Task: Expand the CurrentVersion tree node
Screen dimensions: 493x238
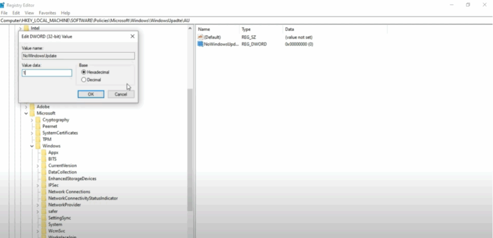Action: coord(38,166)
